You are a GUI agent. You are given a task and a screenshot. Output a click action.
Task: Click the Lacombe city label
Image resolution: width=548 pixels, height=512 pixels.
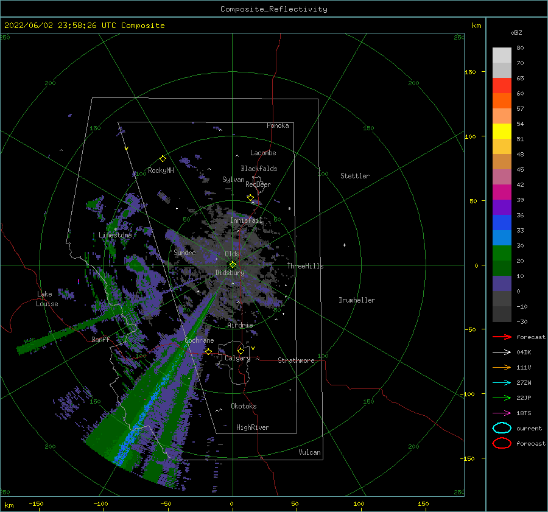(263, 153)
